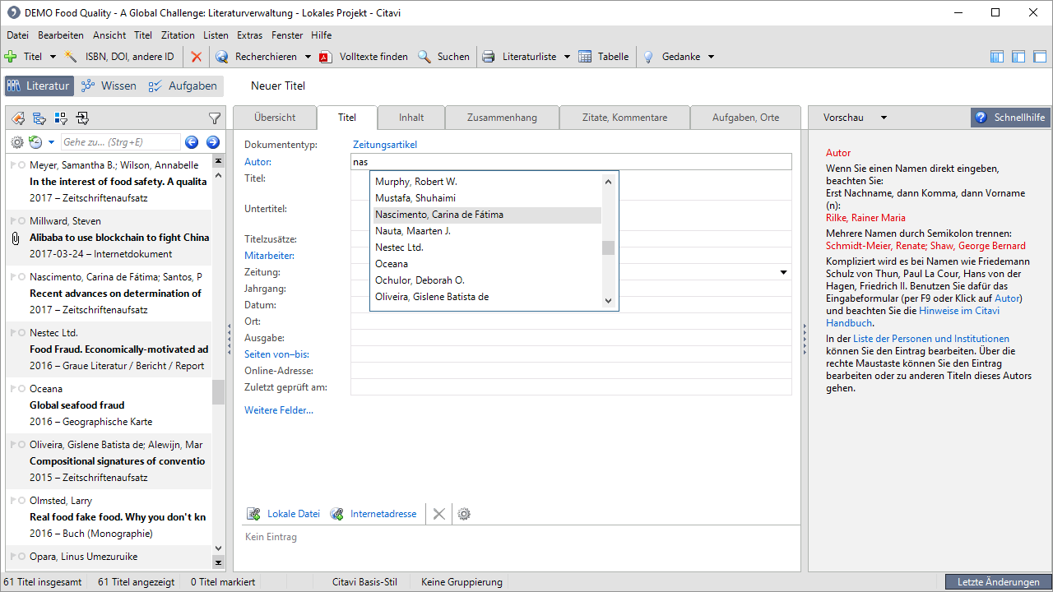
Task: Toggle the read-status circle for Oceana entry
Action: 21,389
